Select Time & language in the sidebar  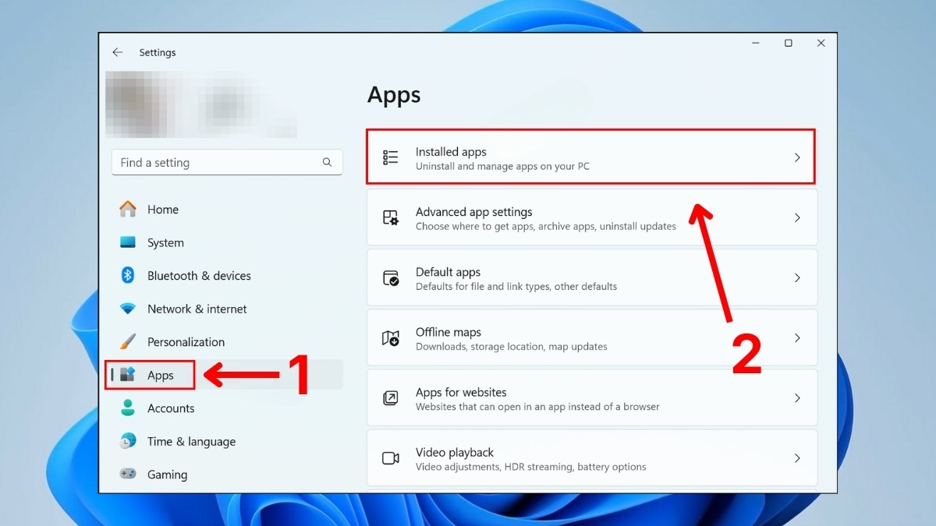point(191,441)
